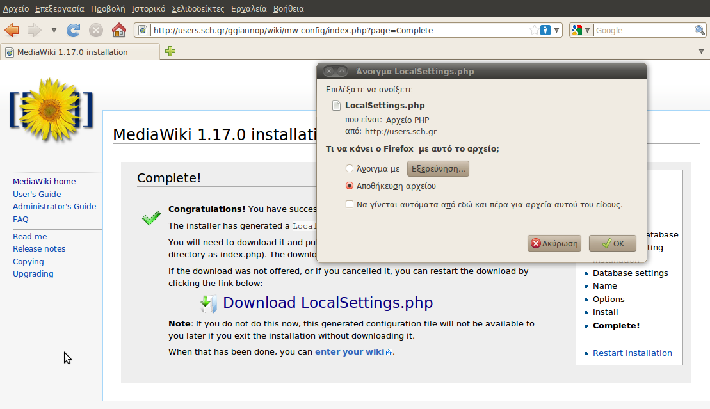The width and height of the screenshot is (710, 409).
Task: List all tabs with the tab-bar arrow
Action: click(701, 52)
